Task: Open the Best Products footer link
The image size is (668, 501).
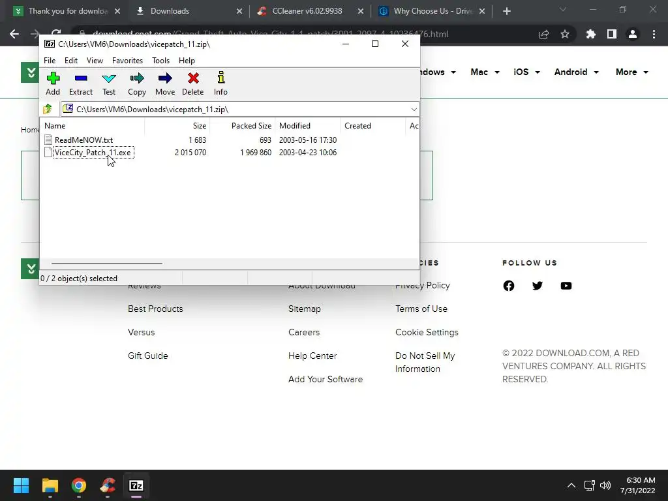Action: 155,309
